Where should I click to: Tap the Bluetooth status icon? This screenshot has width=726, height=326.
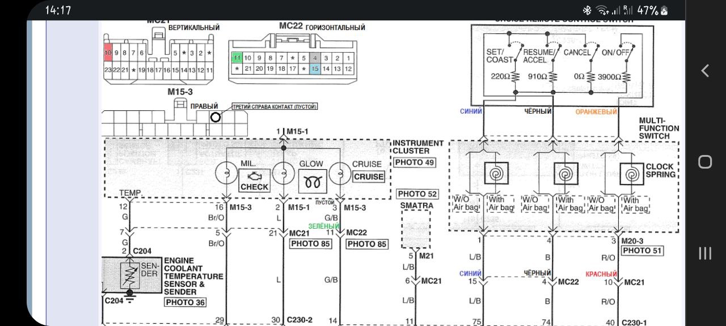click(587, 10)
